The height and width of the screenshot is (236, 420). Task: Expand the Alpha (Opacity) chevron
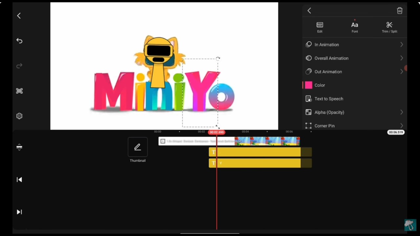[x=402, y=112]
